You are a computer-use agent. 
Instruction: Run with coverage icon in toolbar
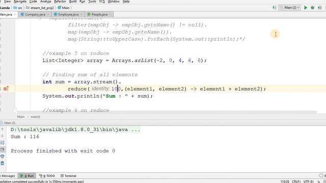(x=320, y=8)
